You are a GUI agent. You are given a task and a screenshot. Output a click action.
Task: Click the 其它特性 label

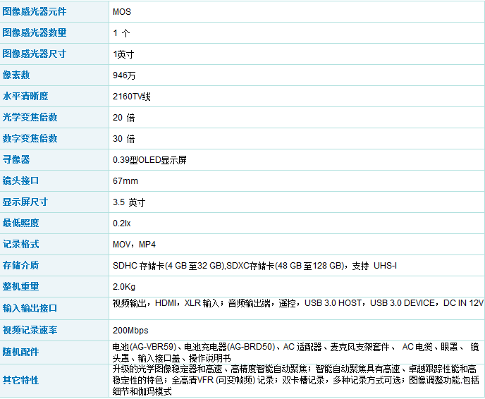click(21, 380)
